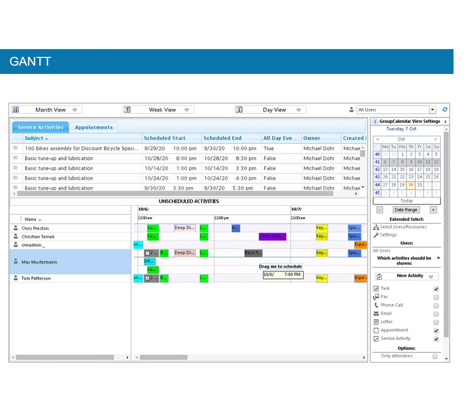Click the person icon beside Max Mustermann
468x393 pixels.
pyautogui.click(x=16, y=262)
